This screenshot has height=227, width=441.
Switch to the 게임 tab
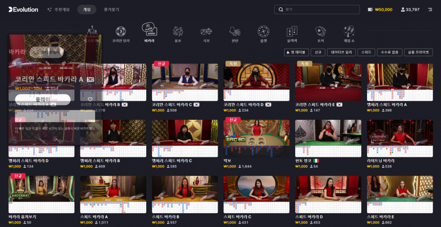pos(87,10)
